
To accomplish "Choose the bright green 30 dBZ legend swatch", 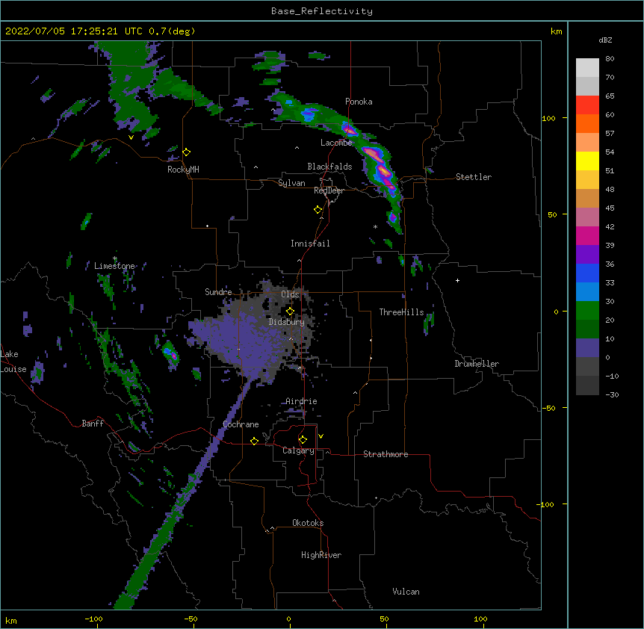I will click(587, 310).
